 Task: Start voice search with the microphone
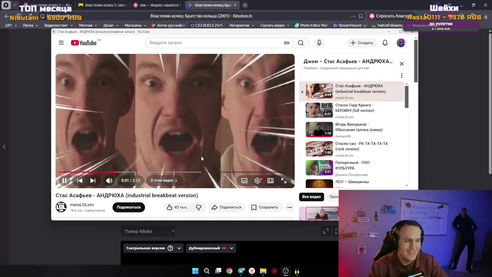point(319,43)
